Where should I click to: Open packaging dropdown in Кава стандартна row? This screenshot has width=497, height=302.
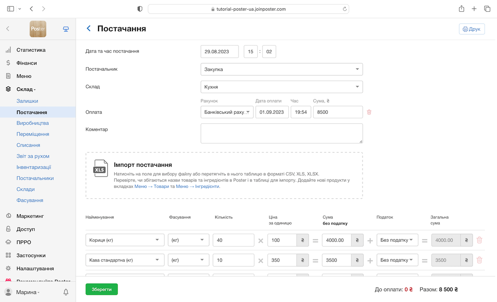188,260
